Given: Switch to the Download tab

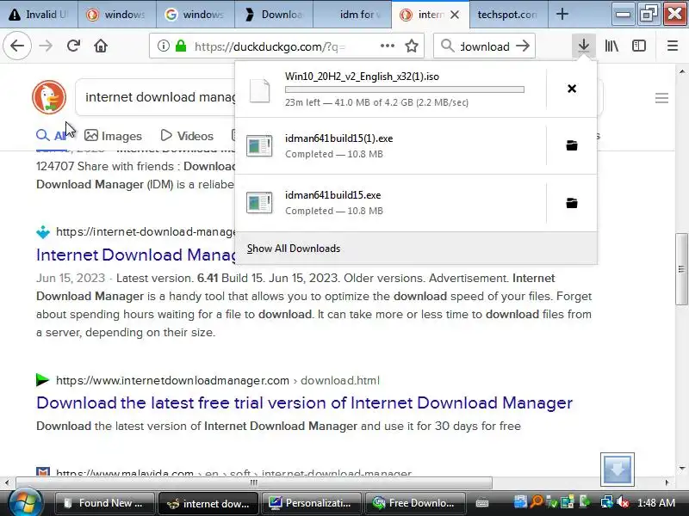Looking at the screenshot, I should point(273,15).
